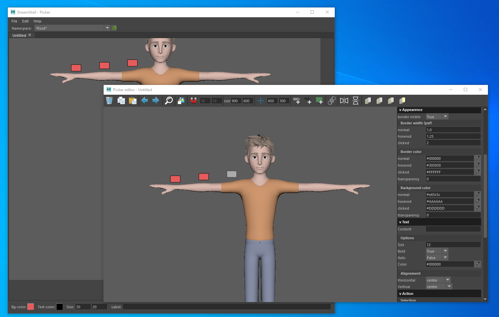499x317 pixels.
Task: Open the Edit menu in DreamWall Picker
Action: point(25,21)
